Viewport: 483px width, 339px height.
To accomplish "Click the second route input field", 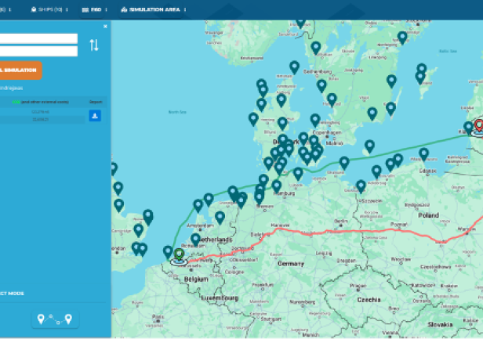I will point(38,52).
